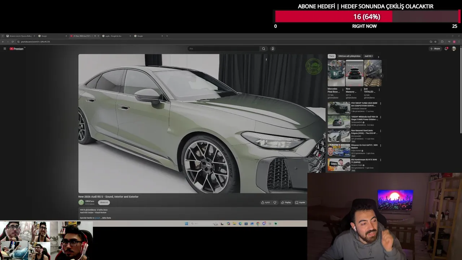
Task: Open the YouTube account avatar menu
Action: pyautogui.click(x=454, y=49)
